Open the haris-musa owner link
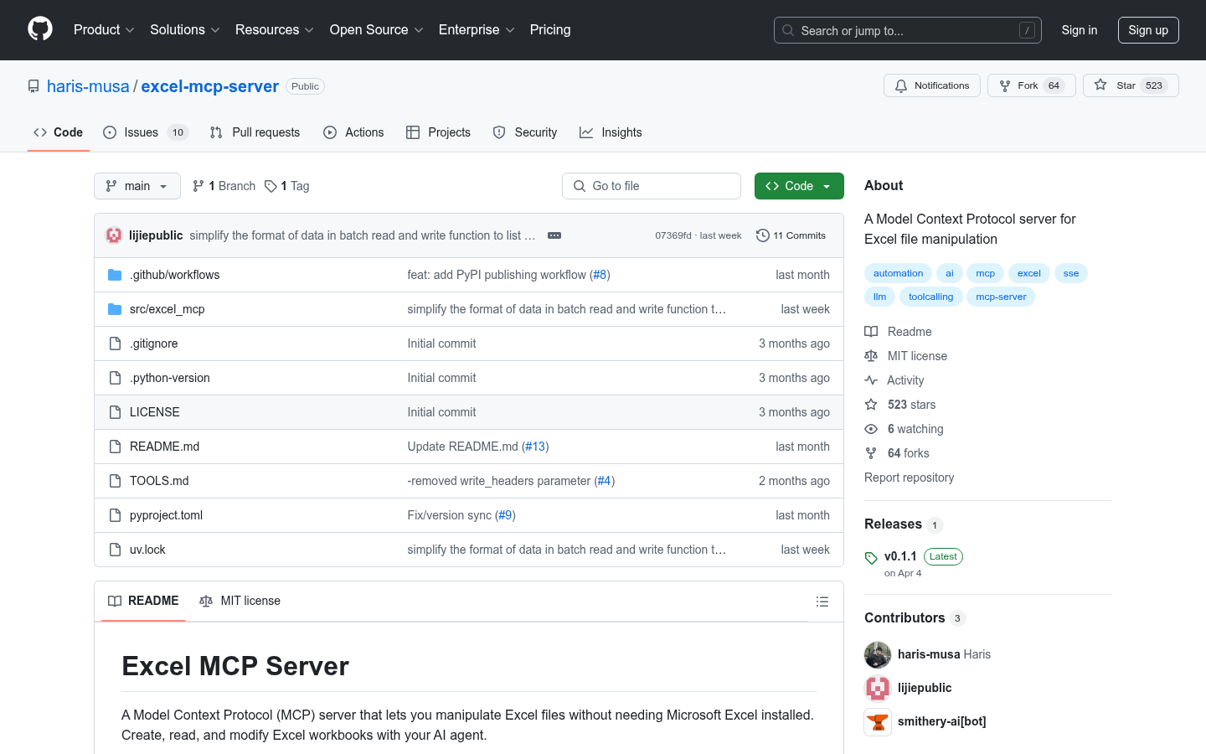Viewport: 1206px width, 754px height. coord(88,86)
